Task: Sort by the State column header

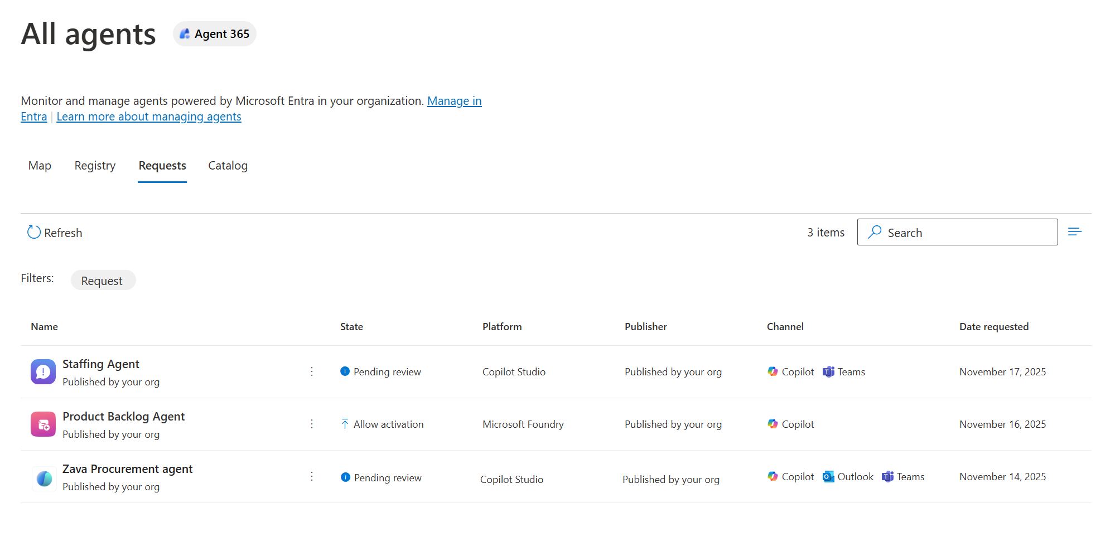Action: [351, 327]
